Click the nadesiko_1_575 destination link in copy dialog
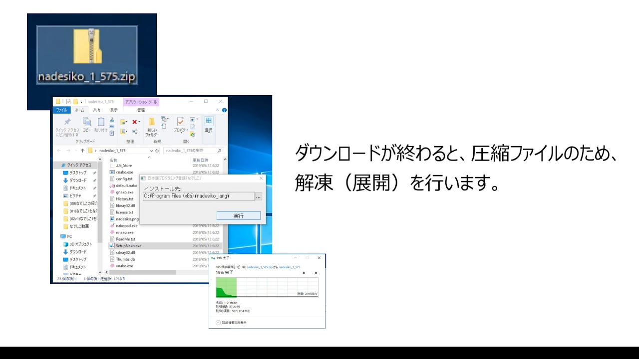 tap(290, 267)
